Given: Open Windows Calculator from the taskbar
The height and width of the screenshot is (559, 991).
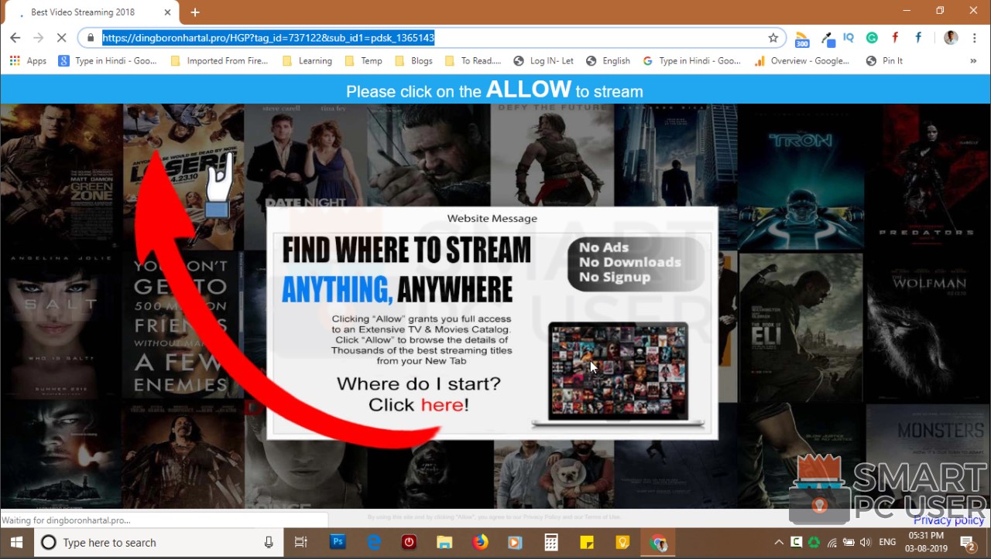Looking at the screenshot, I should pos(550,542).
